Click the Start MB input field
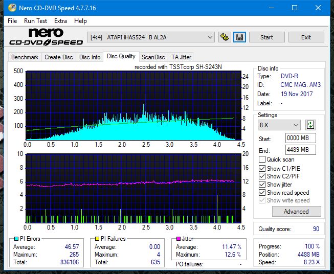Image resolution: width=334 pixels, height=274 pixels. coord(301,138)
